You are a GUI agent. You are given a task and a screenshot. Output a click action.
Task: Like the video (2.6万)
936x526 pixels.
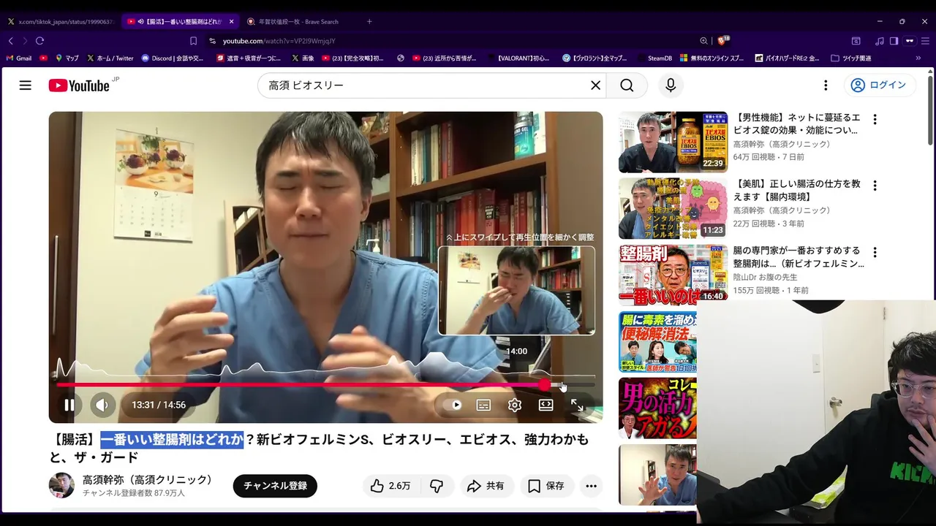coord(391,486)
